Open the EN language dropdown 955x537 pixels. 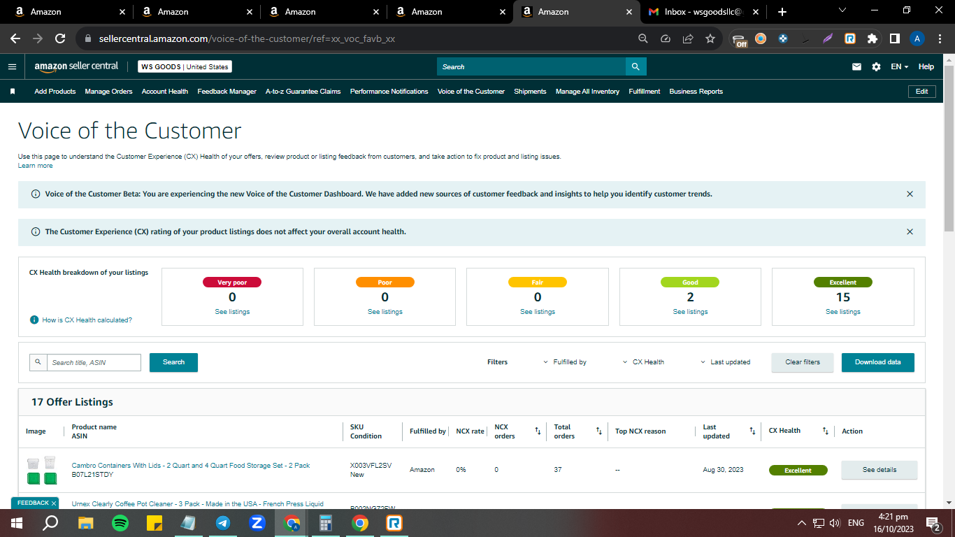click(x=900, y=67)
